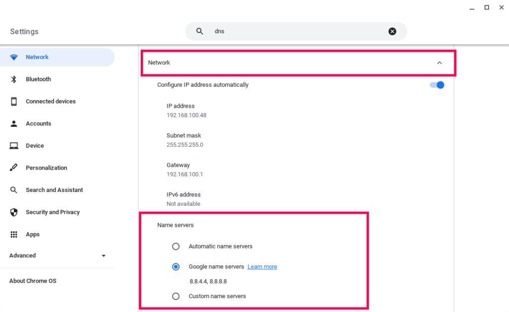509x312 pixels.
Task: Open Security and Privacy menu item
Action: pos(57,212)
